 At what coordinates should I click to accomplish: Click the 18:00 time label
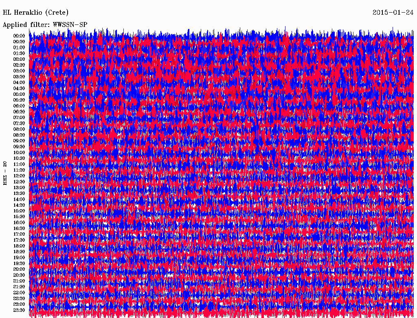tap(19, 246)
